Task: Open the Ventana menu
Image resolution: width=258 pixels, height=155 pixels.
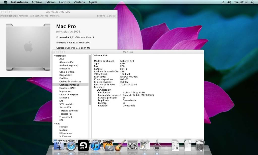Action: click(x=79, y=2)
